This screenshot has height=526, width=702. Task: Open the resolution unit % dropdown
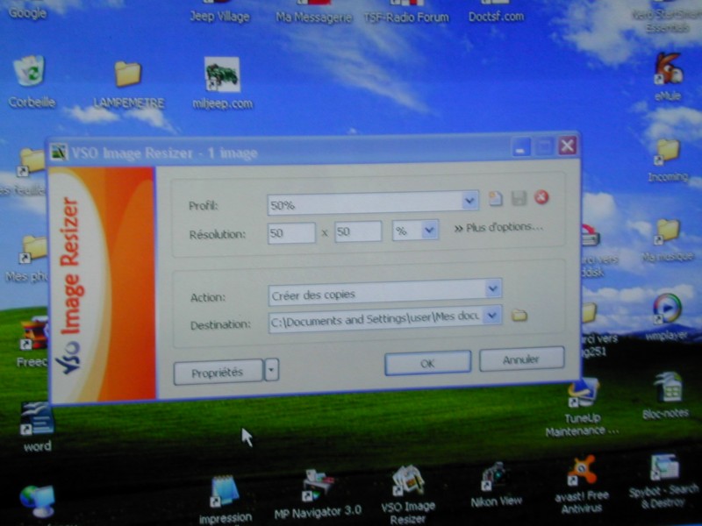click(x=428, y=231)
